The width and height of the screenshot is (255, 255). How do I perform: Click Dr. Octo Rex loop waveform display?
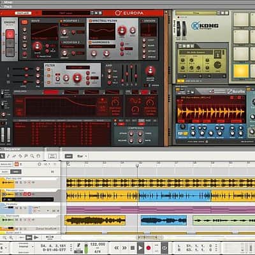tap(211, 112)
